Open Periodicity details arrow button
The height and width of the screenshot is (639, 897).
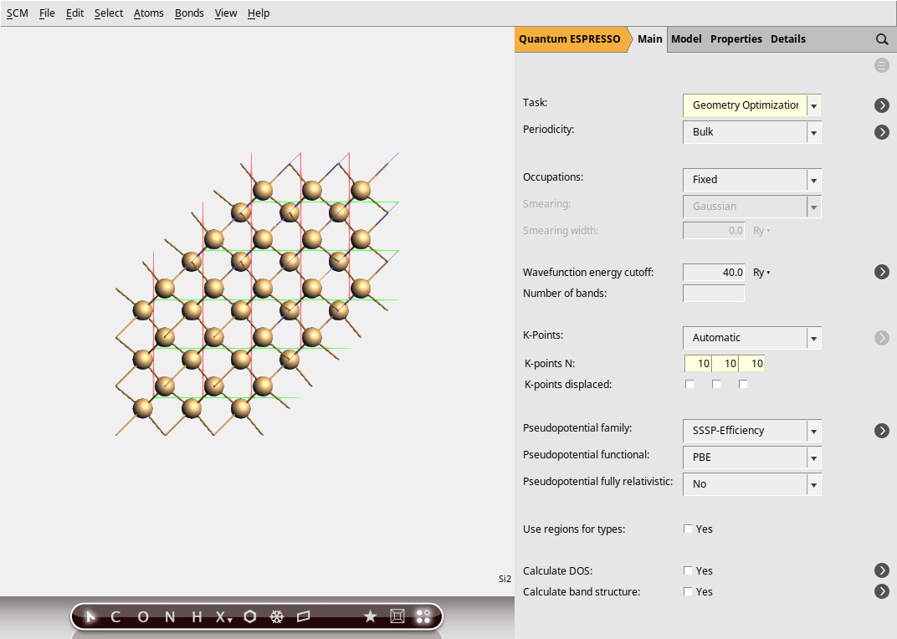point(882,132)
